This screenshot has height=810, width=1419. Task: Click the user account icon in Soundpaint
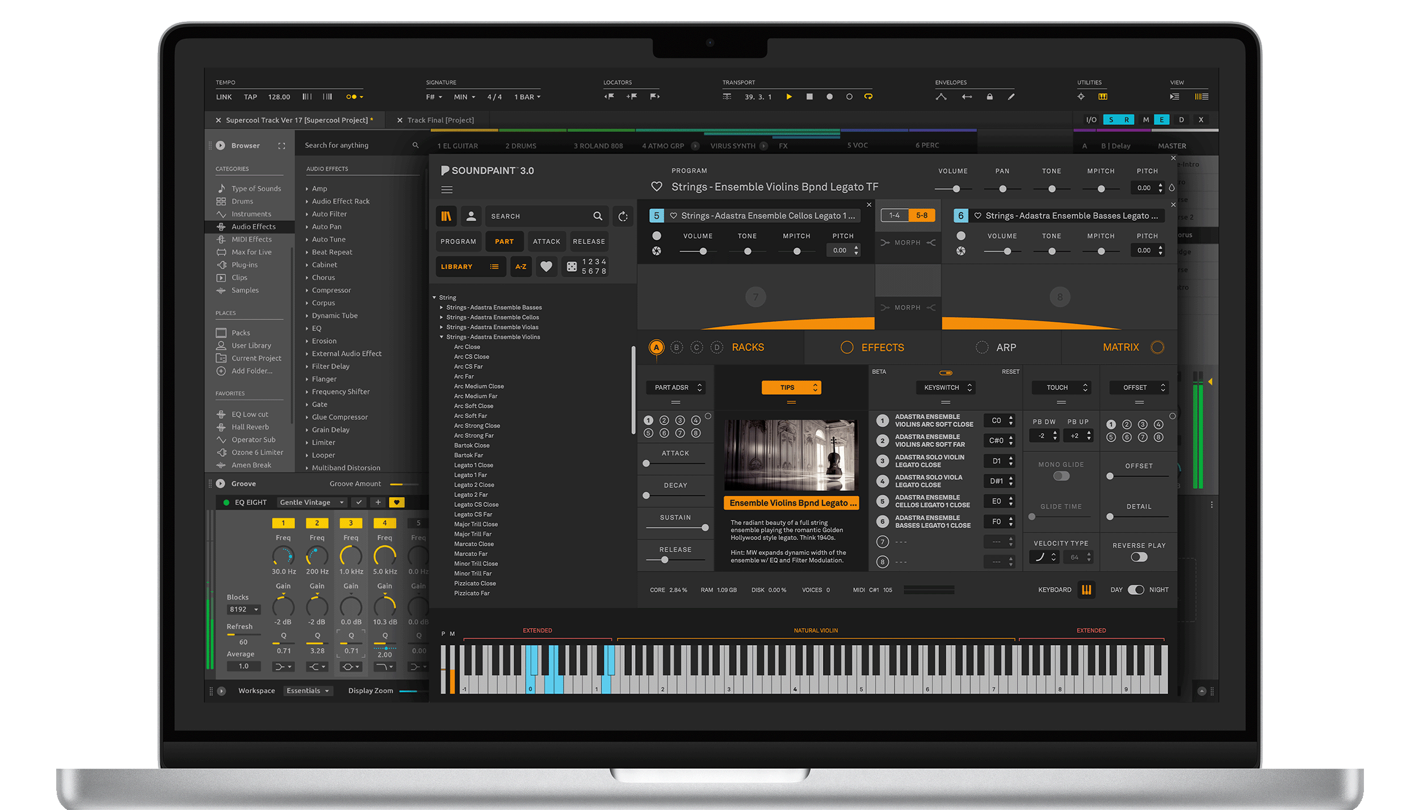tap(471, 216)
